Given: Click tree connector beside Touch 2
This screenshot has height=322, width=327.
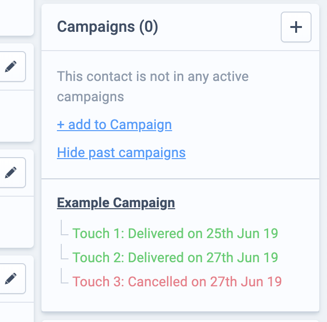Looking at the screenshot, I should pos(65,252).
